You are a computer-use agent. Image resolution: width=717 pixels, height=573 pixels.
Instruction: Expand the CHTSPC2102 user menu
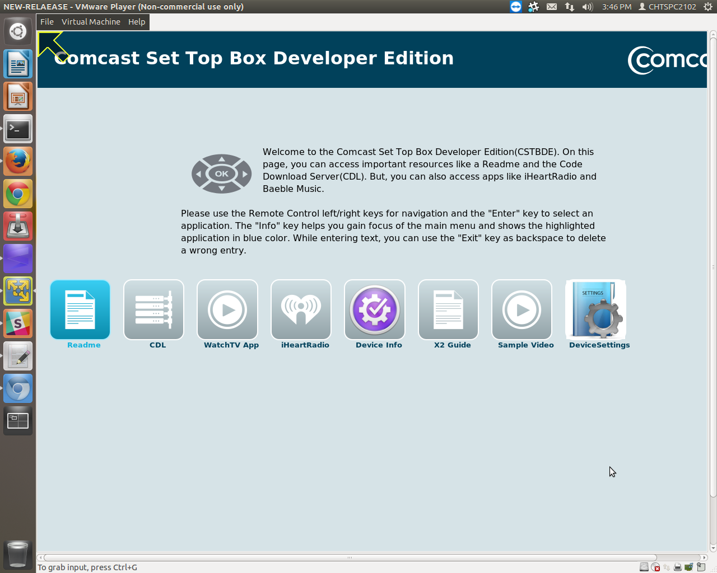pos(668,7)
